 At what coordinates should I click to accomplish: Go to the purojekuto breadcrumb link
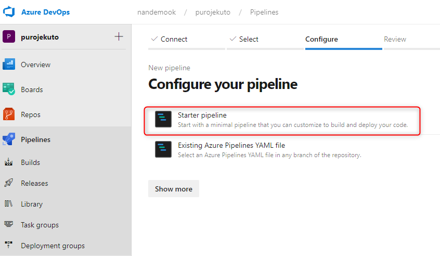(x=213, y=12)
